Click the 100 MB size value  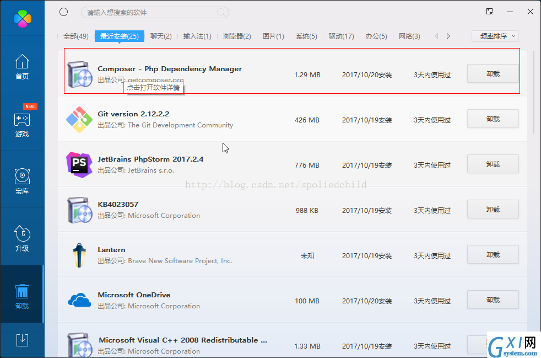coord(307,301)
